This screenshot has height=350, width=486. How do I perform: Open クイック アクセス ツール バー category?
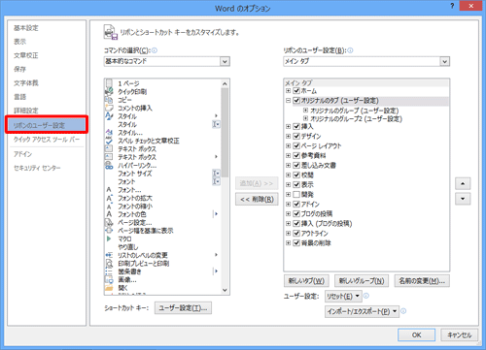[x=47, y=140]
